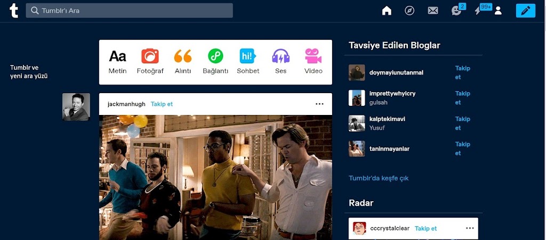Open the cccrystalclear Radar post options menu
This screenshot has height=240, width=546.
pyautogui.click(x=470, y=228)
